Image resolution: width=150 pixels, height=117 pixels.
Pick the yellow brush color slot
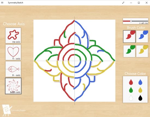142,51
